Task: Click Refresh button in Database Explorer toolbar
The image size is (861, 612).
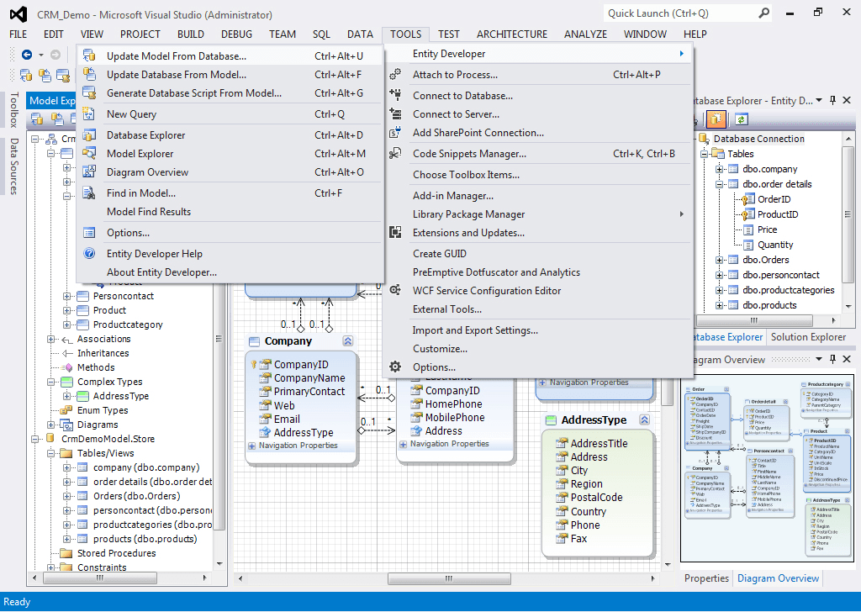Action: pos(742,119)
